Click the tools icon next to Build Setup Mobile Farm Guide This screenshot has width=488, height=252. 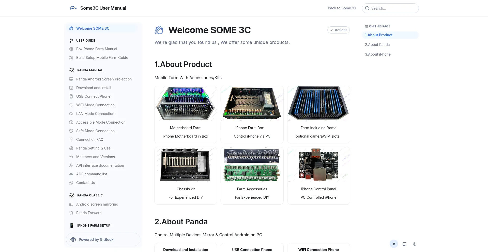[x=71, y=58]
